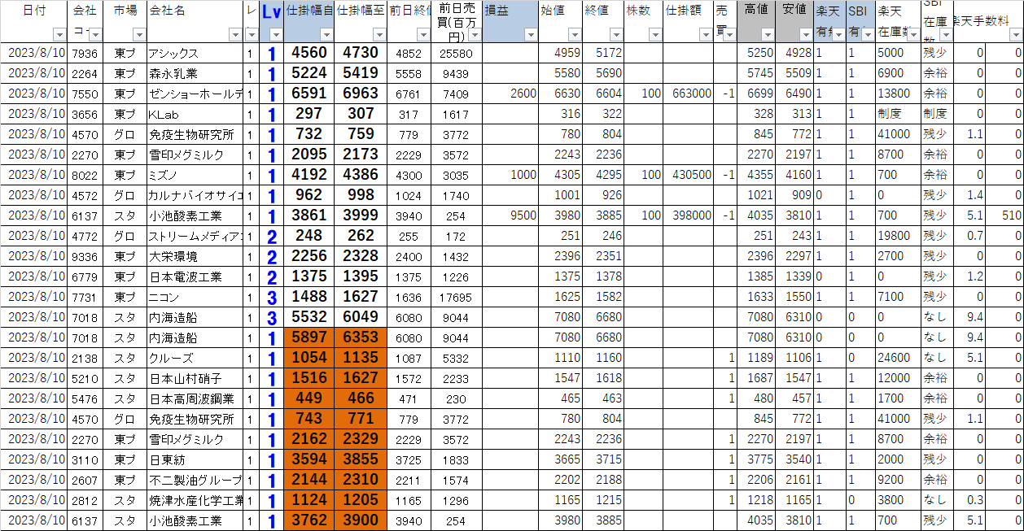Select the profit cell showing 9500
1024x531 pixels.
pyautogui.click(x=510, y=215)
